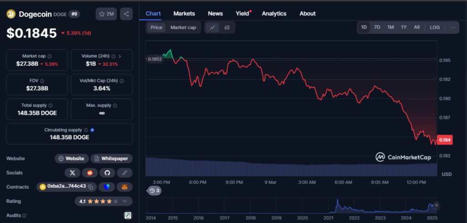The image size is (467, 223).
Task: Open Max. supply info icon
Action: coord(115,106)
